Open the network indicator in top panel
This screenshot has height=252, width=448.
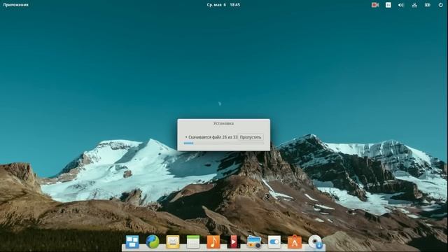click(x=414, y=5)
